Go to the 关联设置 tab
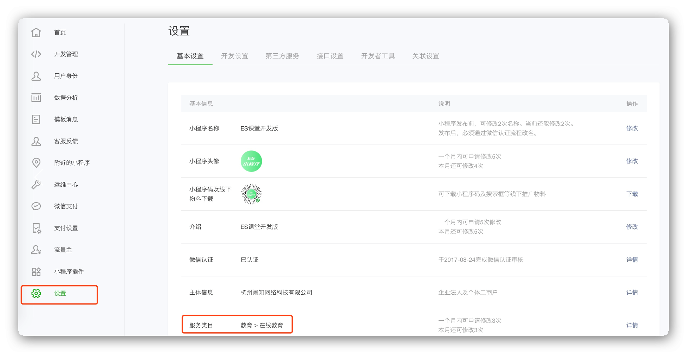 tap(426, 56)
